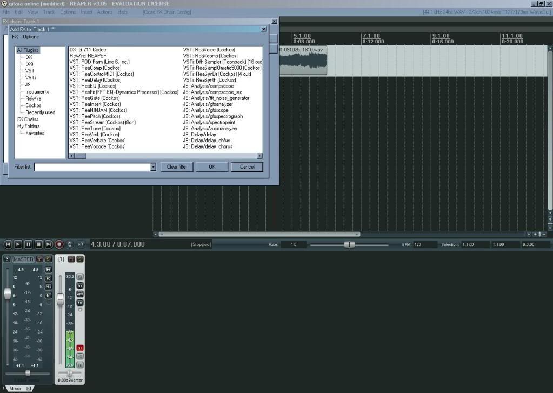This screenshot has height=393, width=553.
Task: Toggle the loop repeat button in transport
Action: pos(70,244)
